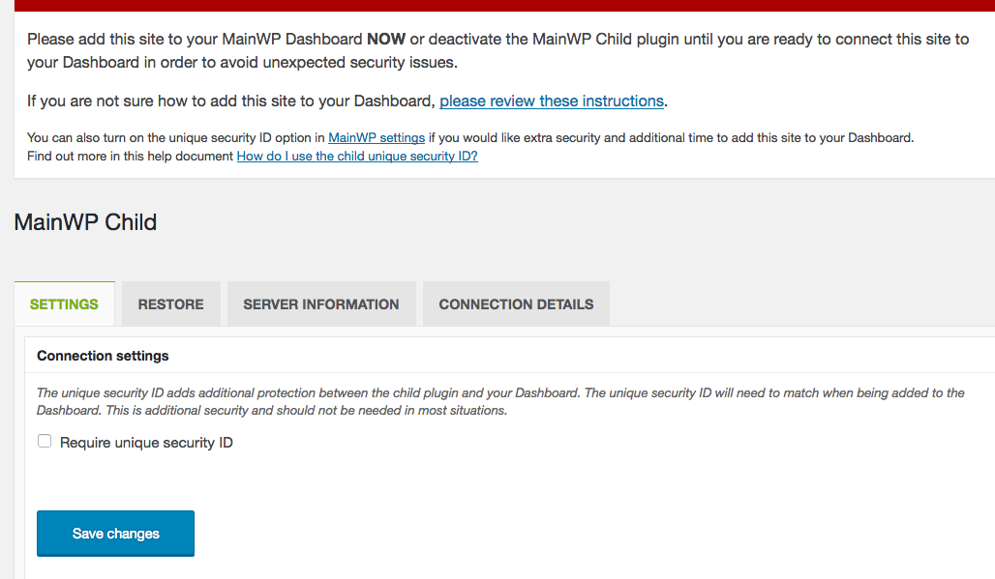Open the Settings tab

tap(64, 304)
